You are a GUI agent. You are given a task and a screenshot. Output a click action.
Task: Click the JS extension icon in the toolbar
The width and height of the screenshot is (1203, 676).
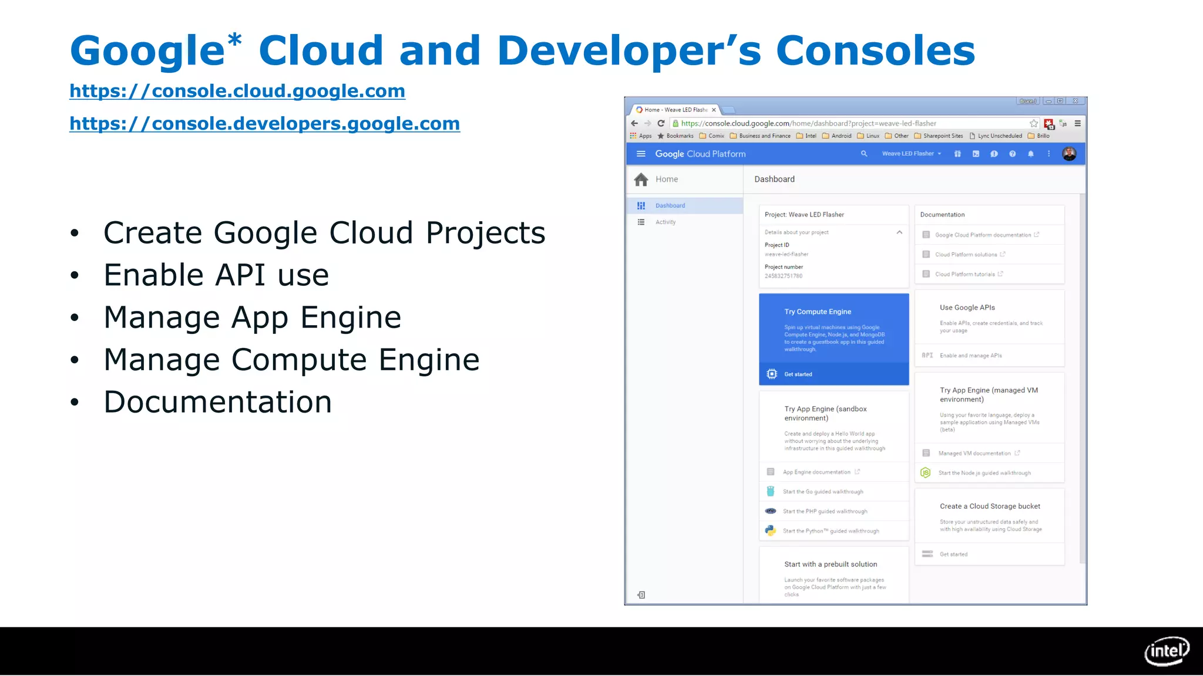[1063, 124]
